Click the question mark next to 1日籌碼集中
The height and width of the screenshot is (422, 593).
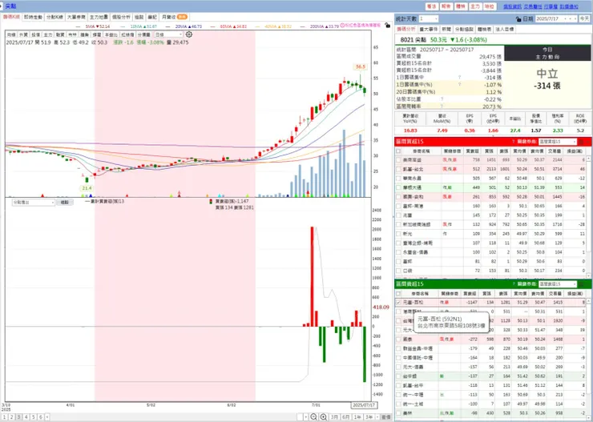(x=459, y=77)
